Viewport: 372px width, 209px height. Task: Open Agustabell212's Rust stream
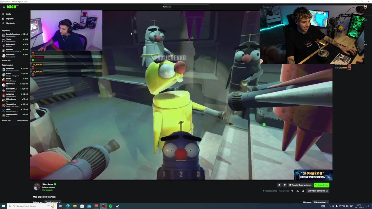point(15,115)
